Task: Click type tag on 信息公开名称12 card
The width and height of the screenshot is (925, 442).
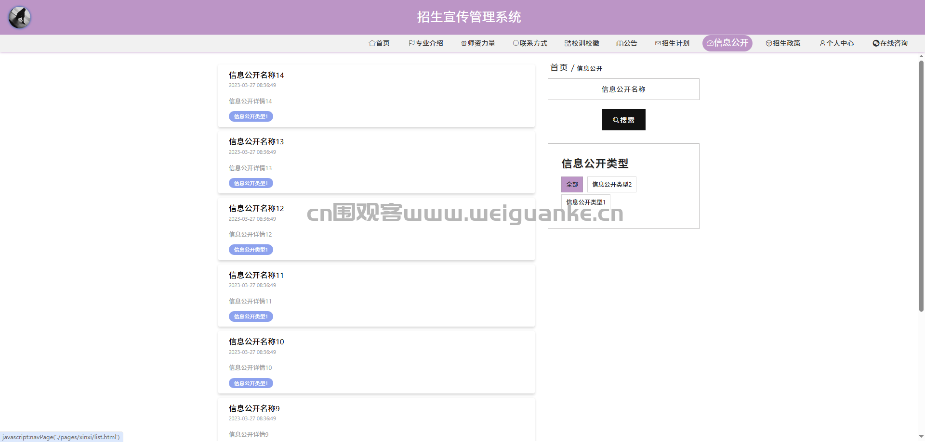Action: click(x=251, y=250)
